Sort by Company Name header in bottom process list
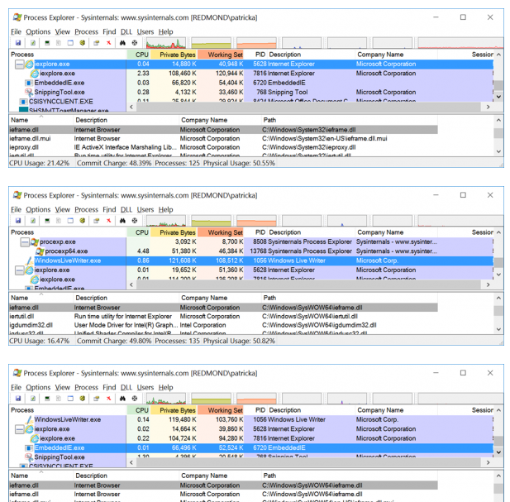The image size is (510, 502). pyautogui.click(x=396, y=410)
